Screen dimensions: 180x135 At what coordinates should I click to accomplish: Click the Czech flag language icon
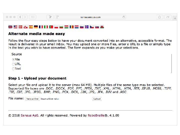pyautogui.click(x=92, y=27)
